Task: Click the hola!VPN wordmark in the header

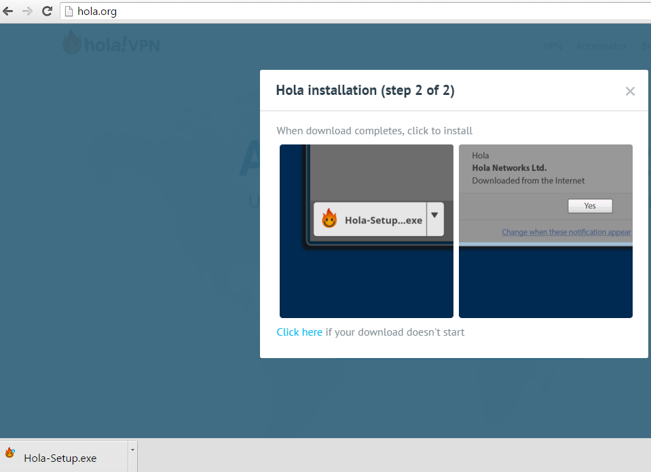Action: tap(123, 45)
